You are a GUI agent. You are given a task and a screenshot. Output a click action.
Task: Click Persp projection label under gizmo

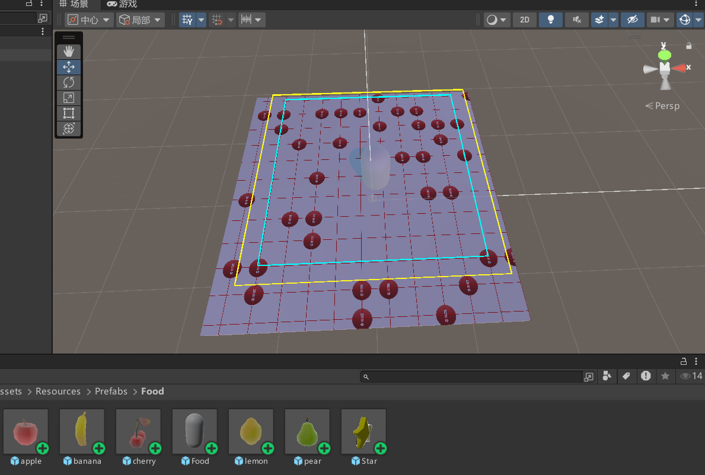coord(662,106)
